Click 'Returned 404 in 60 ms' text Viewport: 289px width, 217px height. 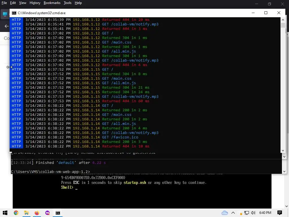pyautogui.click(x=126, y=101)
